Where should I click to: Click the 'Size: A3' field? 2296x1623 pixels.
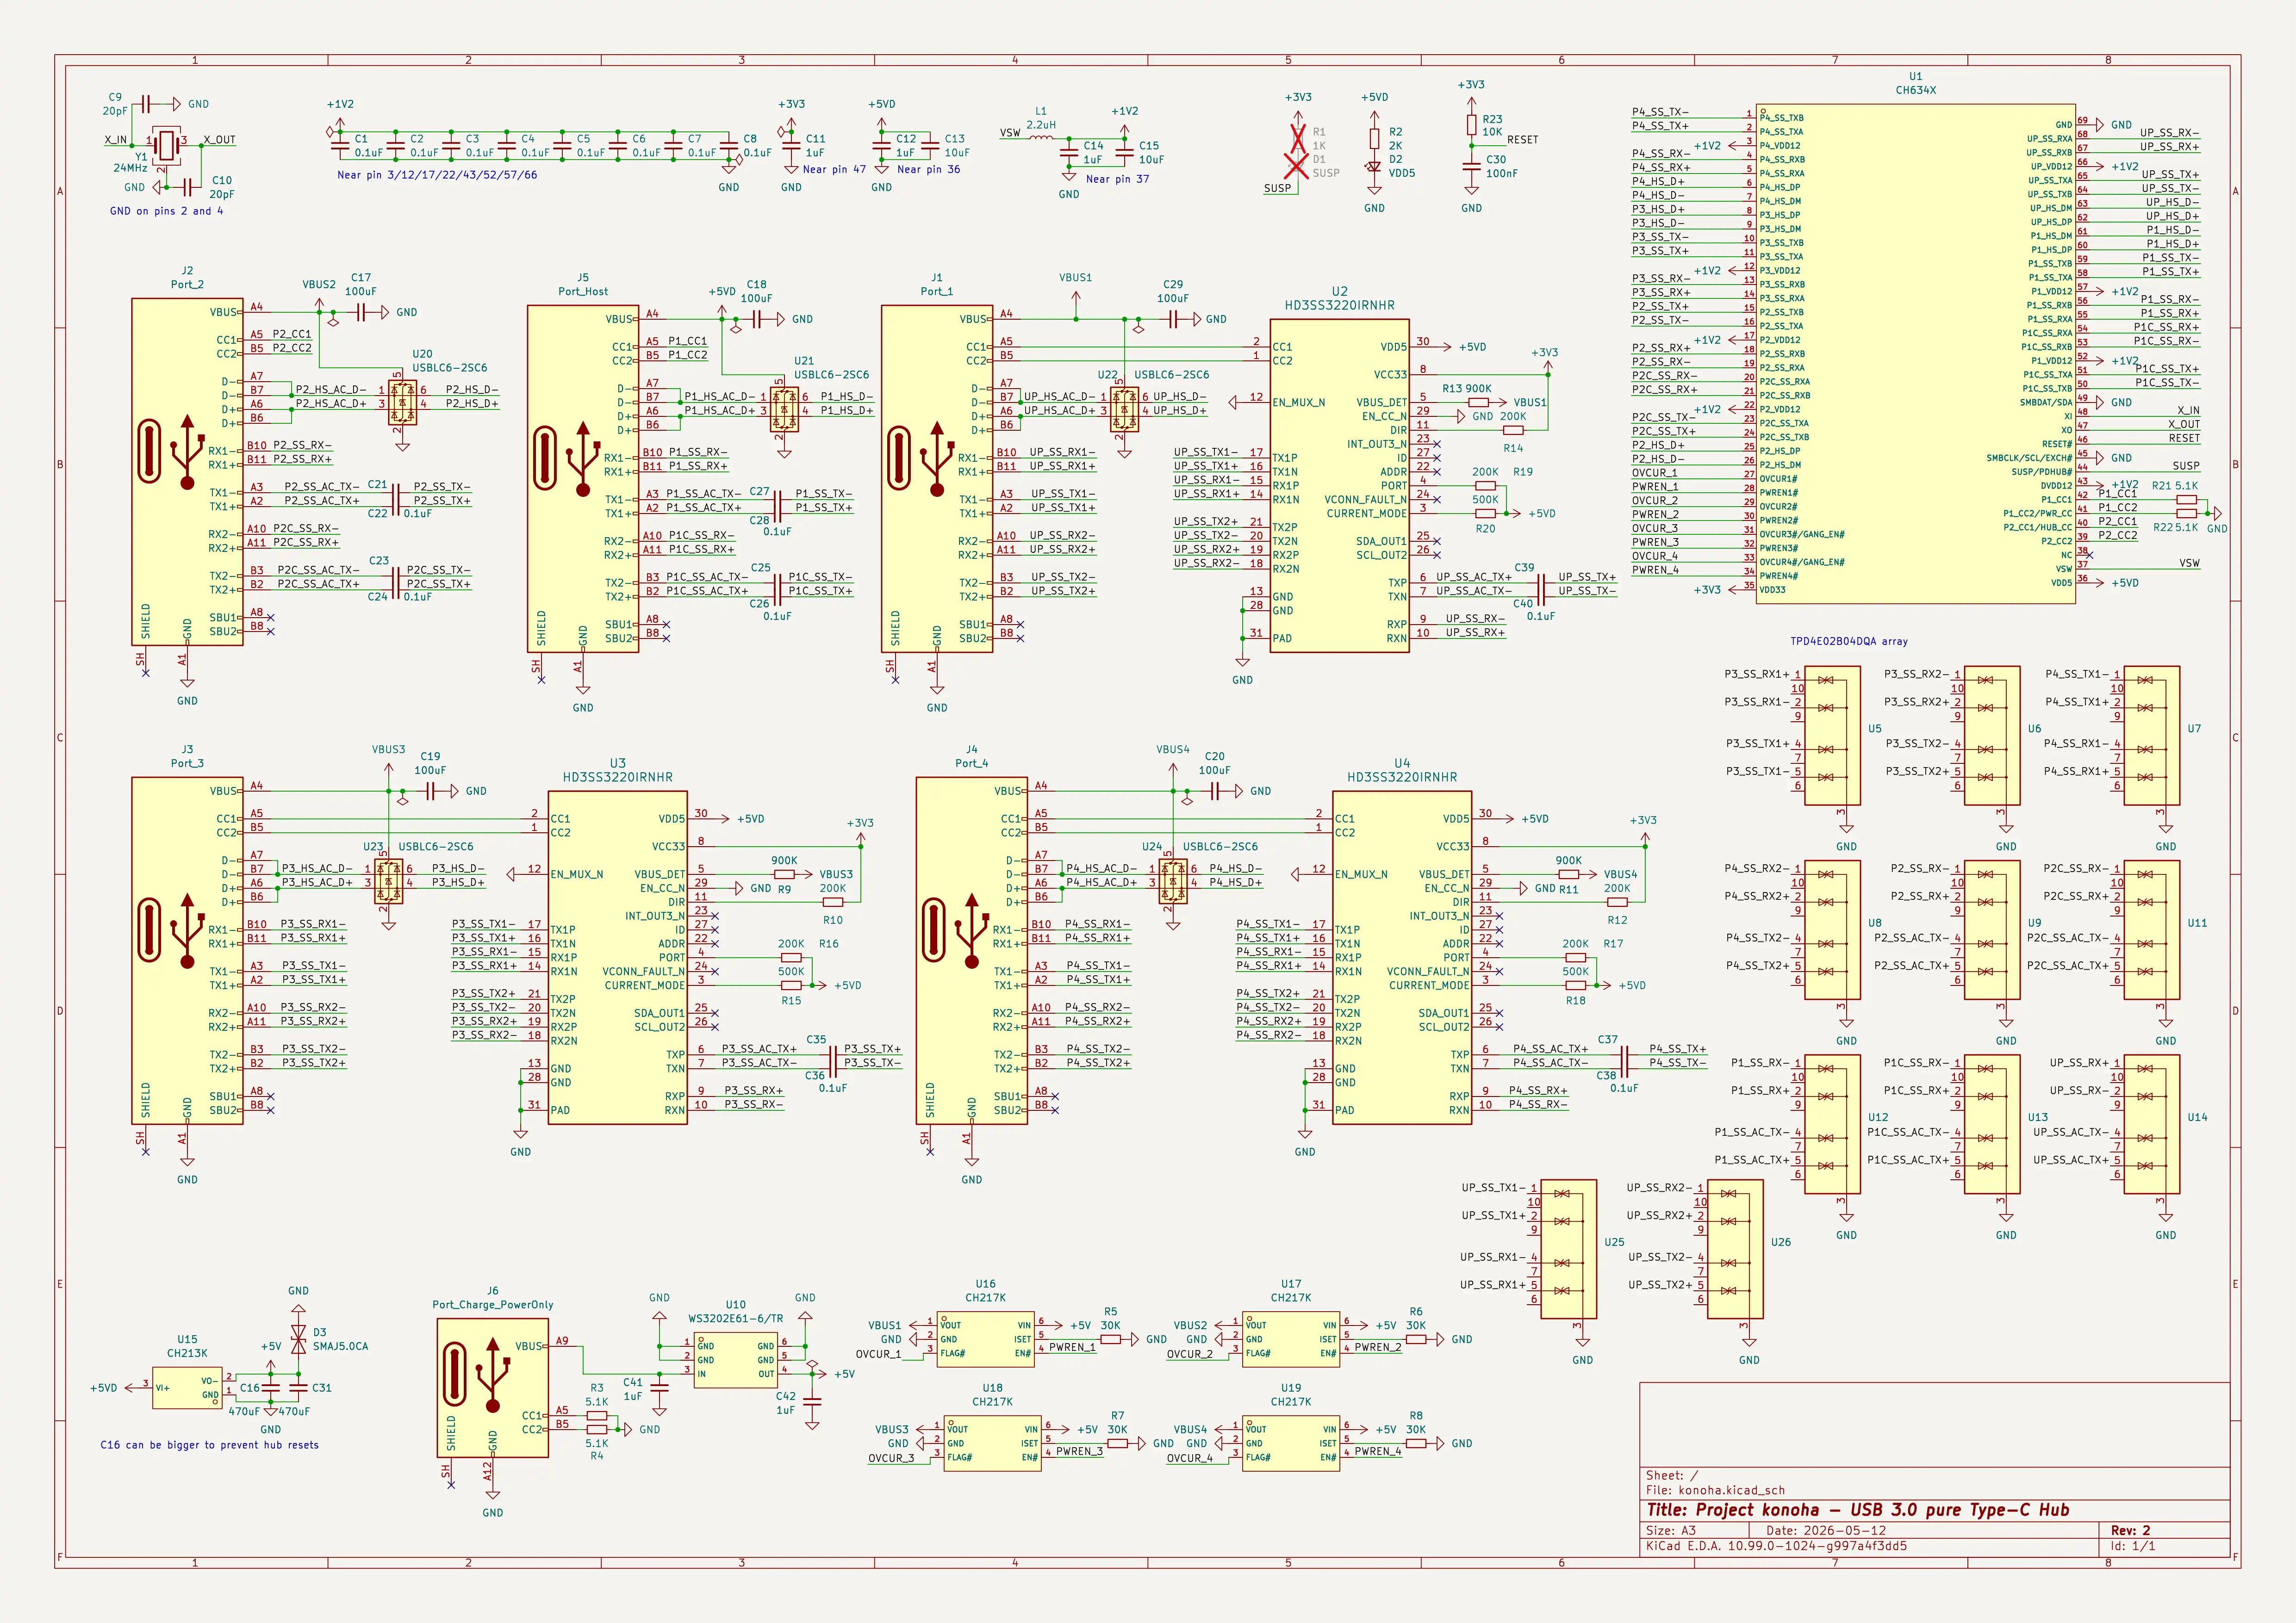1671,1530
